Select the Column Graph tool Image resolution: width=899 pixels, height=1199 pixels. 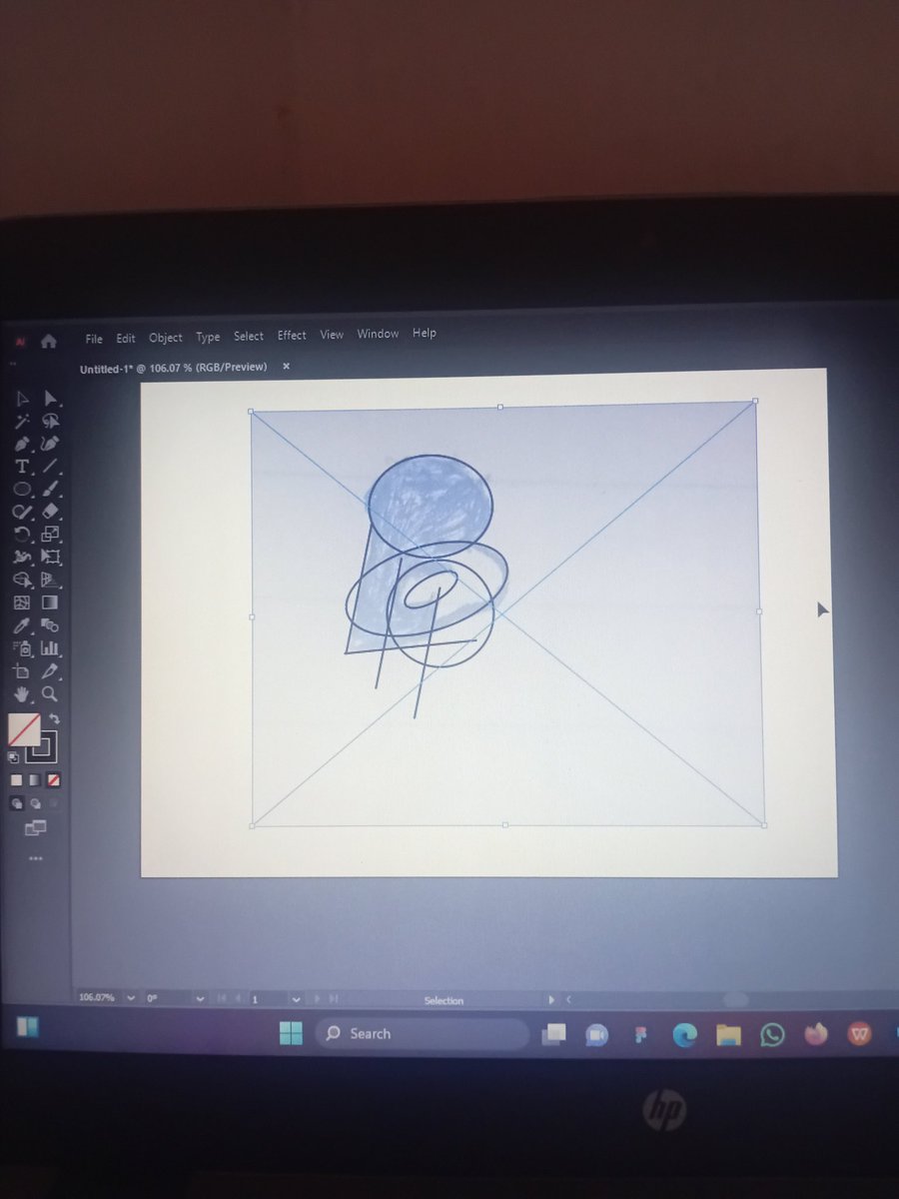[x=51, y=648]
